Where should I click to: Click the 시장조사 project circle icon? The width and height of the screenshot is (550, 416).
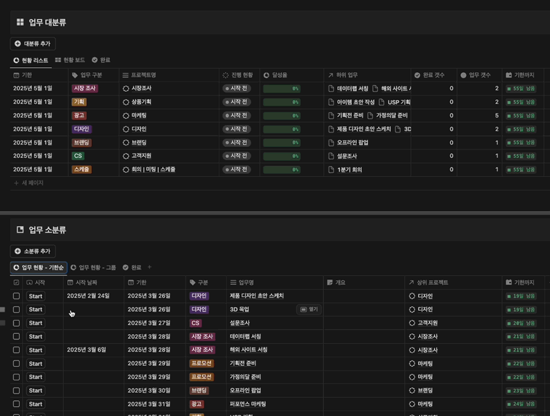click(x=126, y=89)
